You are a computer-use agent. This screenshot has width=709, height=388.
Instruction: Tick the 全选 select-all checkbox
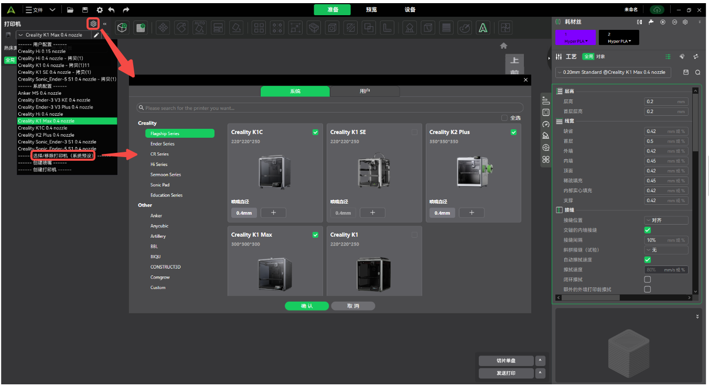click(x=504, y=118)
